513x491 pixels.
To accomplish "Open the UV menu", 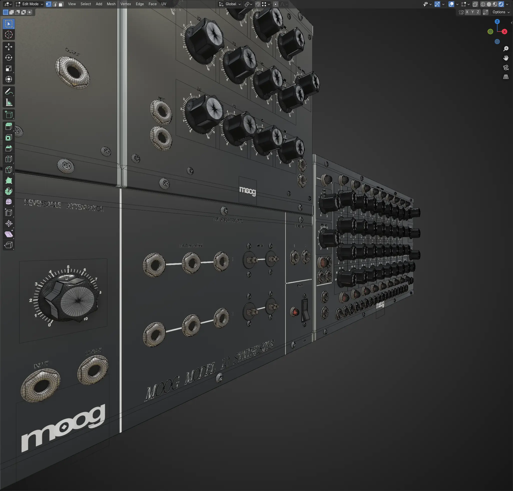I will click(x=163, y=4).
